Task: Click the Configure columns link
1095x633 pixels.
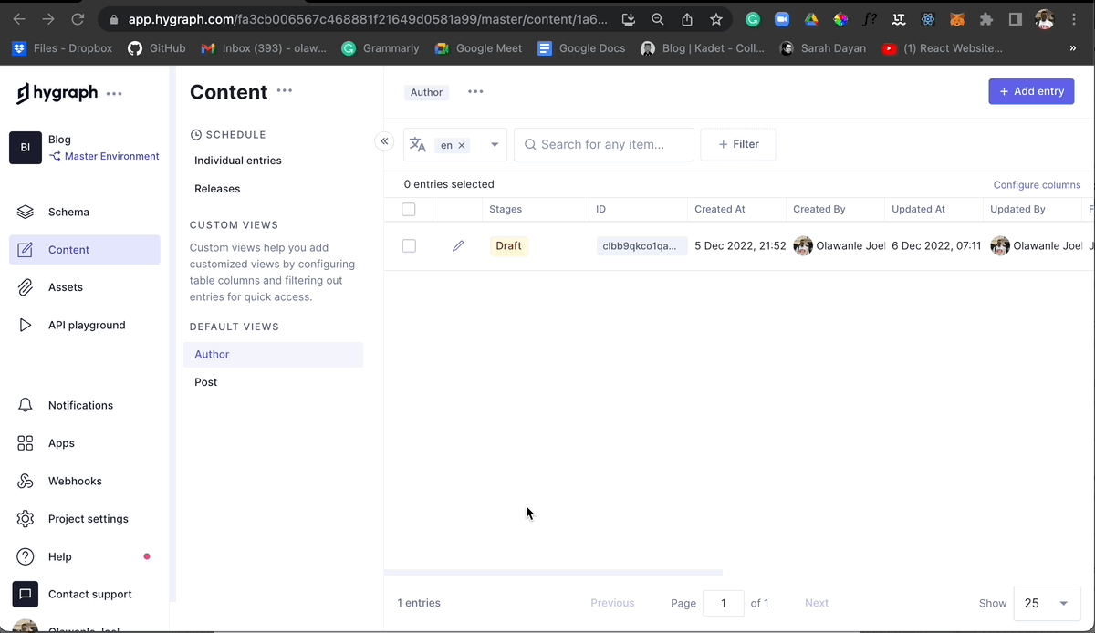Action: 1037,185
